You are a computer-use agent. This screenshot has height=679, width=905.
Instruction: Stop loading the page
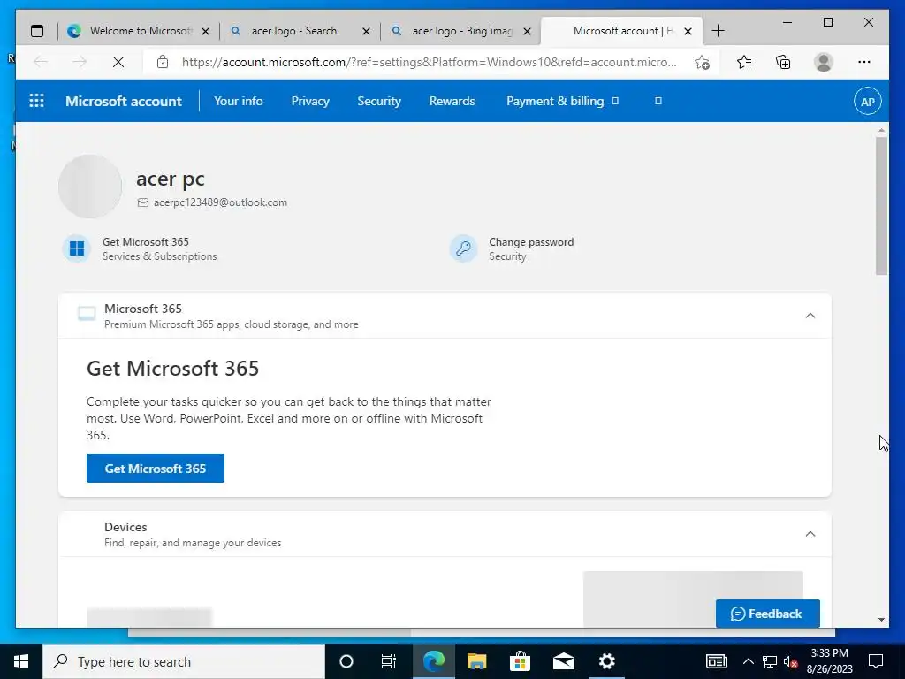(x=118, y=62)
